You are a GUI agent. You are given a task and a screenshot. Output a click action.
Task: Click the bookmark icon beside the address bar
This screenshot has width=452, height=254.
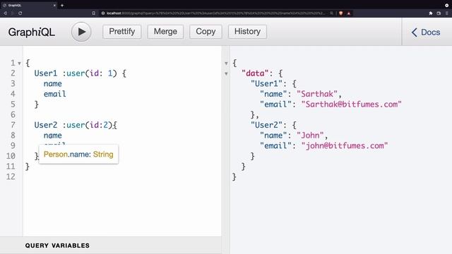coord(94,13)
